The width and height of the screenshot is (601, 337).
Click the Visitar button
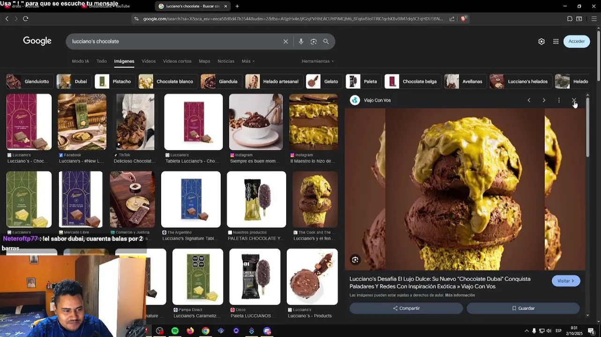[566, 281]
